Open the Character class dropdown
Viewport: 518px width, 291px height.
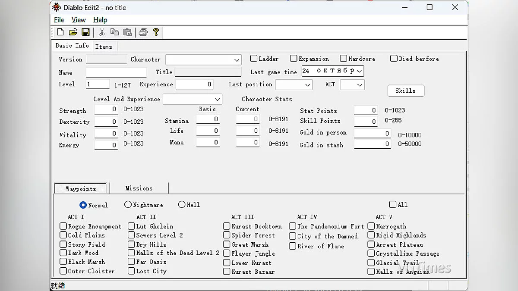click(x=203, y=59)
